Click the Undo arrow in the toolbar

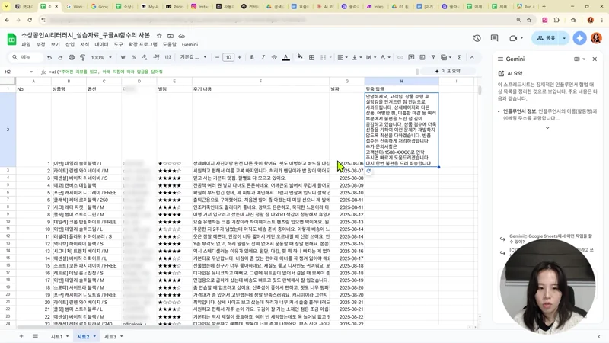[49, 58]
